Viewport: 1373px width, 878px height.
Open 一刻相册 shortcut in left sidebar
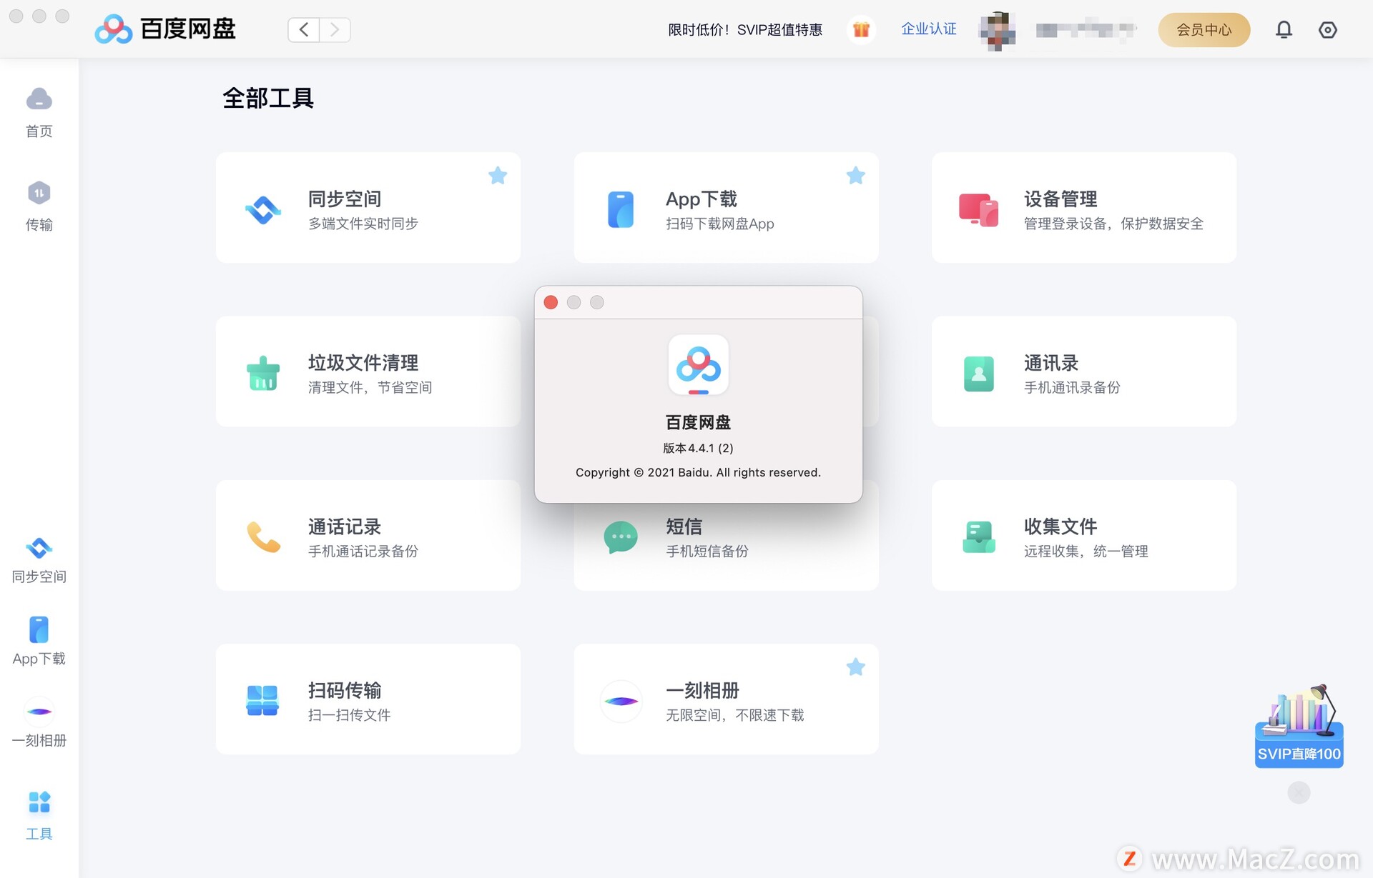39,722
